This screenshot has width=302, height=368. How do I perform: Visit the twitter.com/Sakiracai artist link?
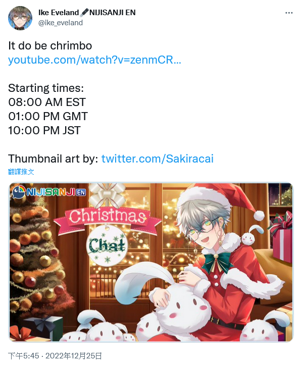[158, 159]
